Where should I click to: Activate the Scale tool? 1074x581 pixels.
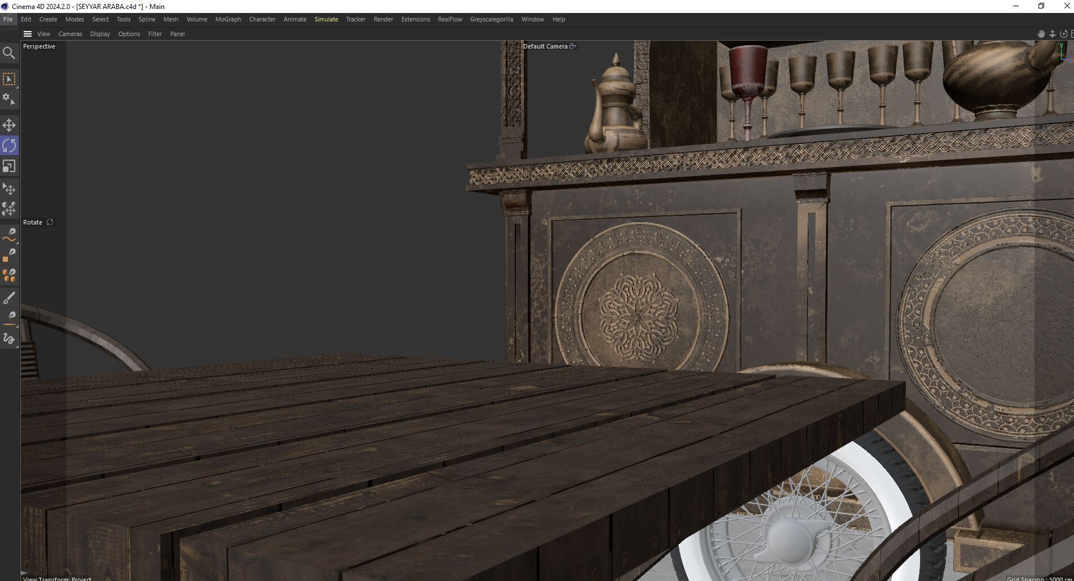click(9, 166)
